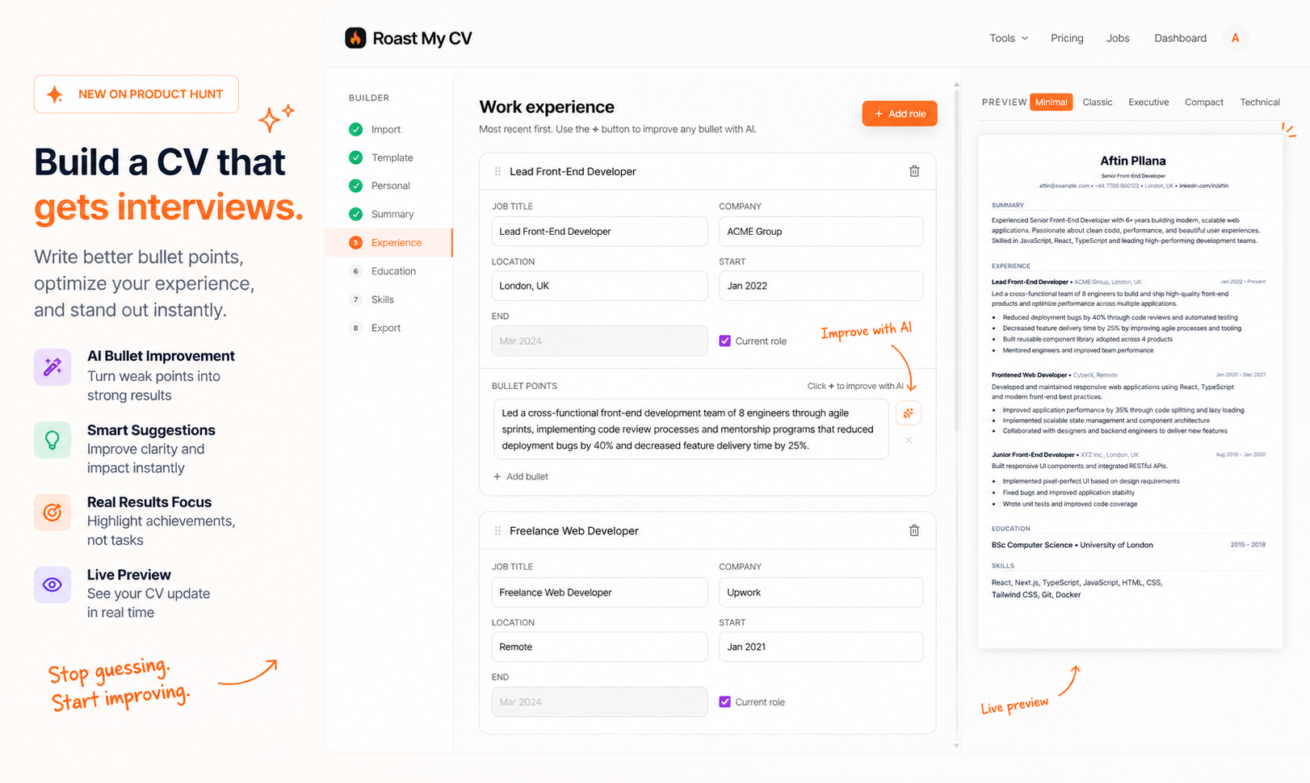Switch preview to Classic template
The image size is (1310, 783).
click(x=1098, y=103)
